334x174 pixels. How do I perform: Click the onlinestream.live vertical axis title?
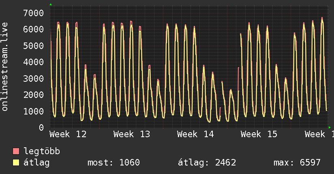(5, 67)
